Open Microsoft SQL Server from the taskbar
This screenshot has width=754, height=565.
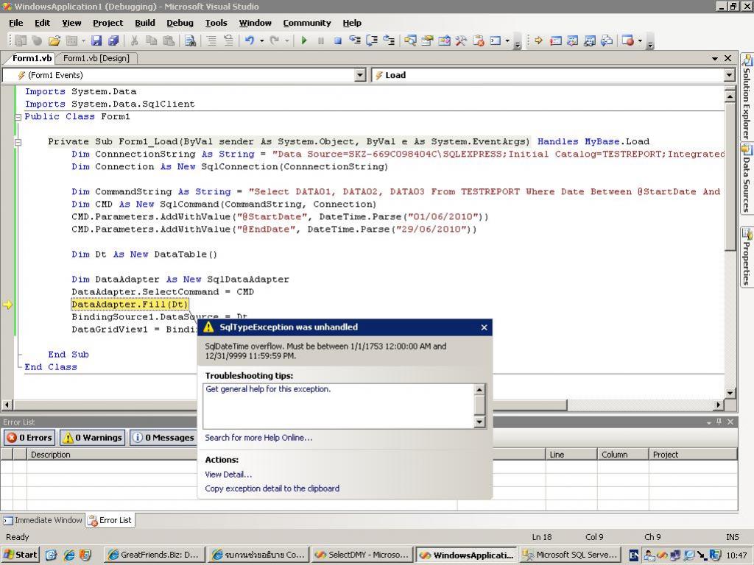(571, 555)
